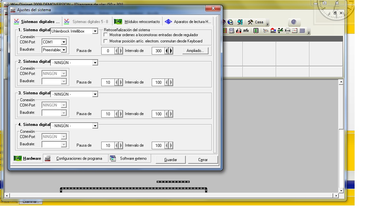Decrease Pausa de value for system 1
Viewport: 380px width, 213px height.
click(x=116, y=51)
